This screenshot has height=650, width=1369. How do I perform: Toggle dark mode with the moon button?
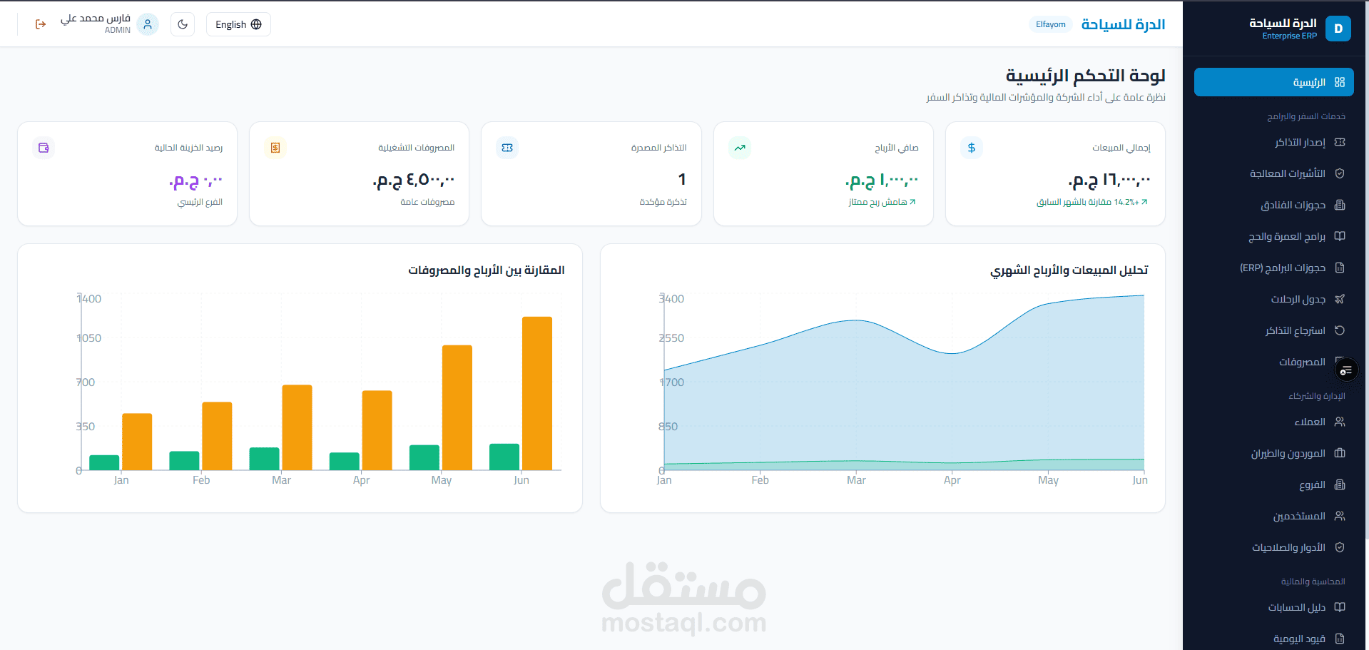pos(183,24)
